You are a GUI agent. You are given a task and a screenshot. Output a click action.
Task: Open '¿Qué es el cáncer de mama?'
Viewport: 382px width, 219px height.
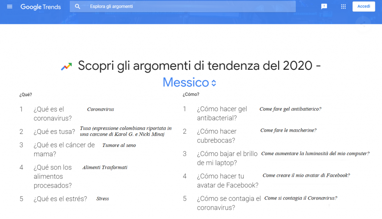pos(64,149)
